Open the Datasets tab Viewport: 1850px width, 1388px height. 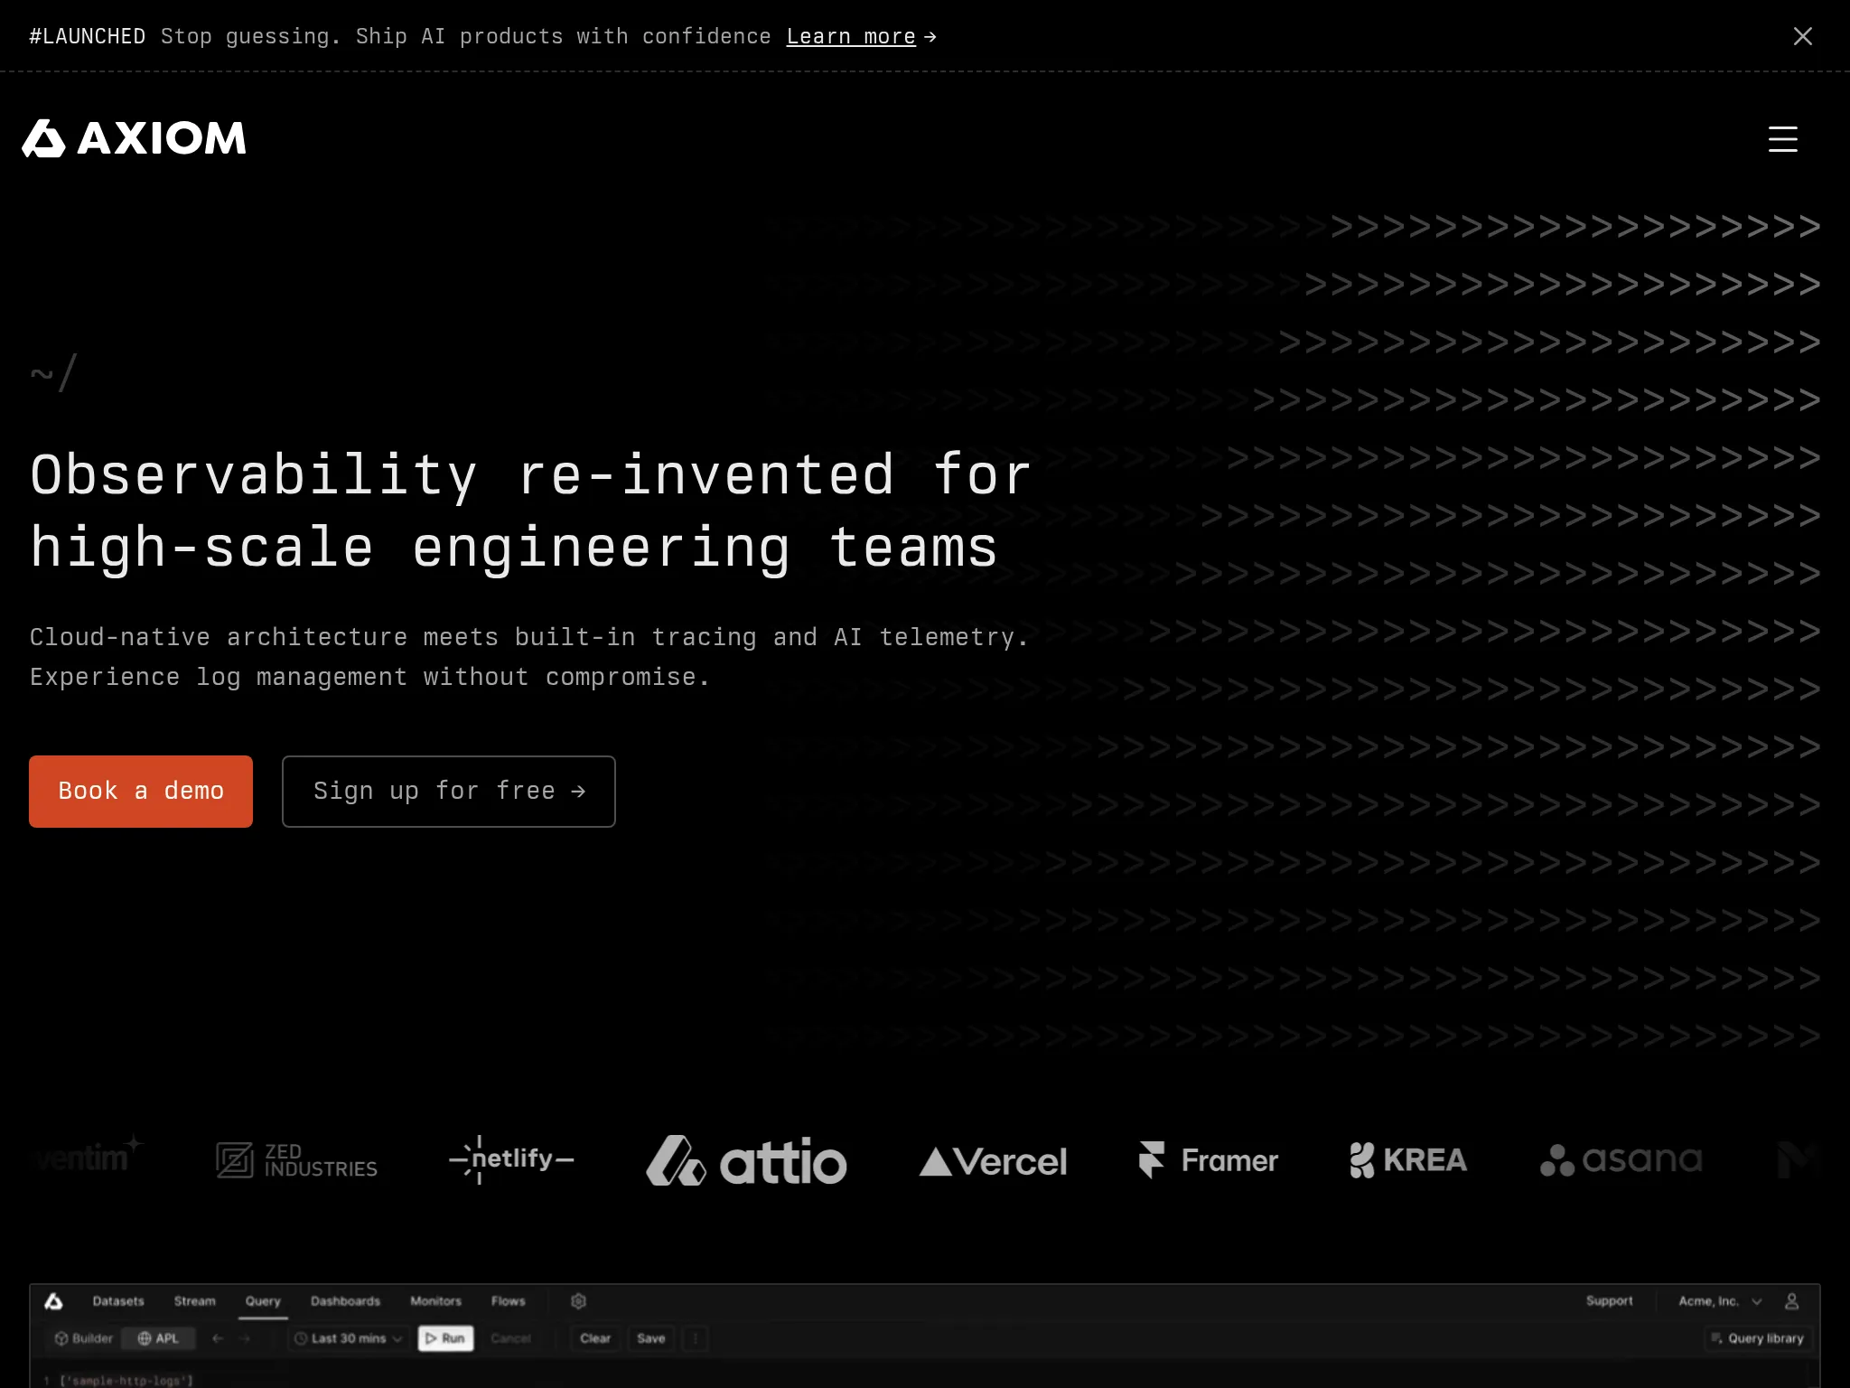tap(118, 1300)
